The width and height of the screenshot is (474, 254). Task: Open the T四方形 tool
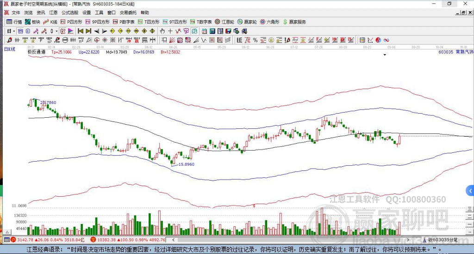[149, 22]
